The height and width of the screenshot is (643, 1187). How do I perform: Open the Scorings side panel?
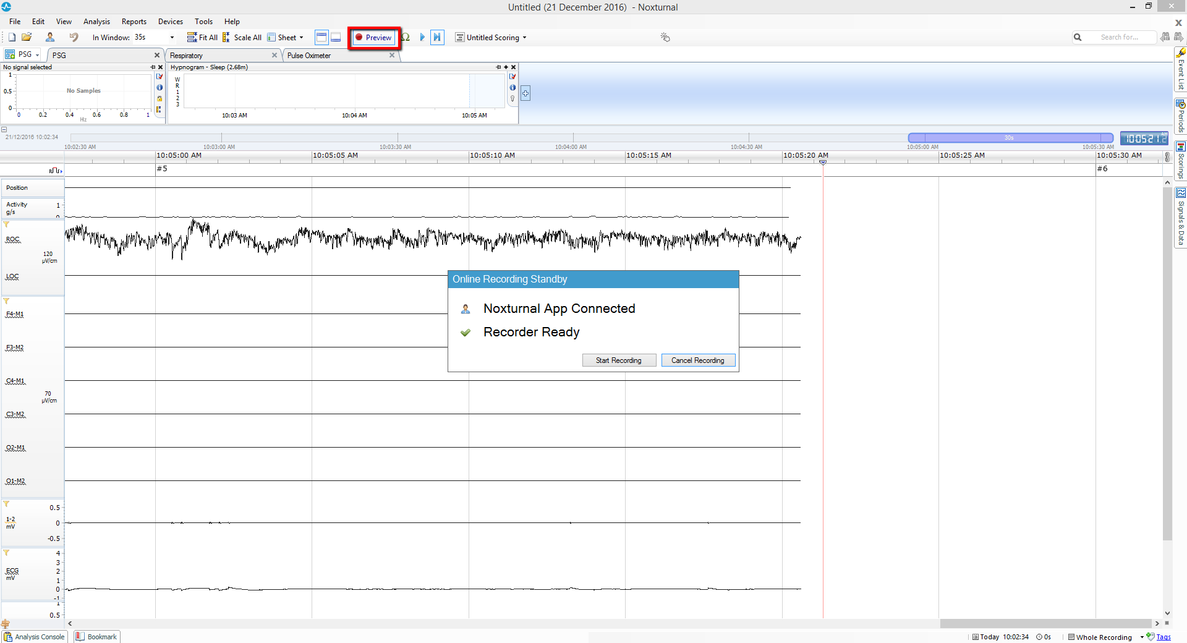click(1180, 160)
